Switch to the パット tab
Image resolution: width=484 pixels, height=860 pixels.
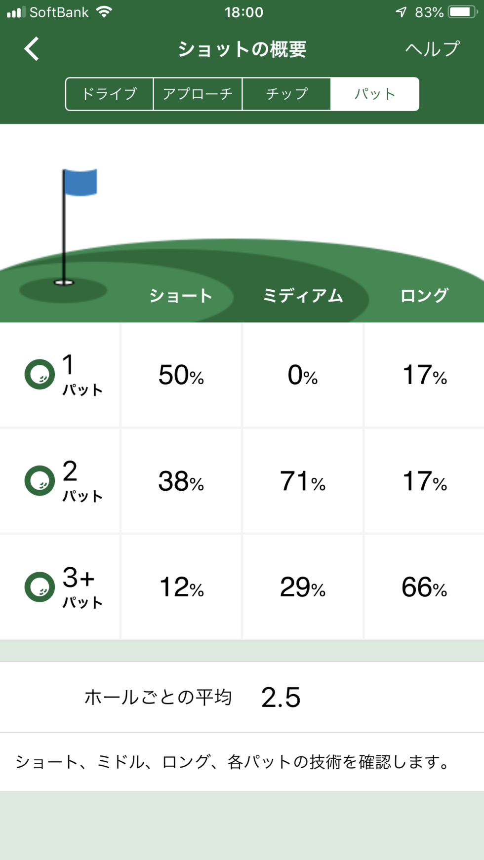(x=374, y=93)
